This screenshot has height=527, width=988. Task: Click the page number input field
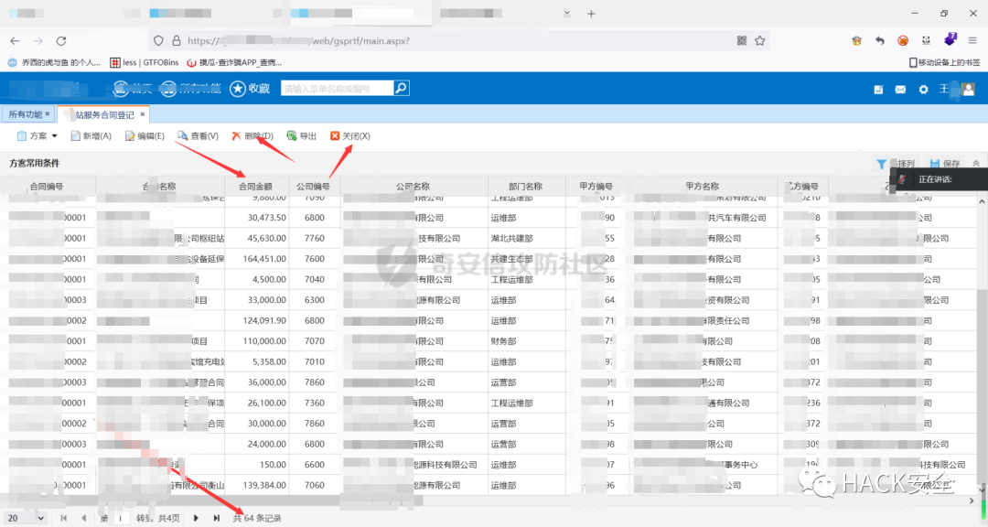click(121, 518)
